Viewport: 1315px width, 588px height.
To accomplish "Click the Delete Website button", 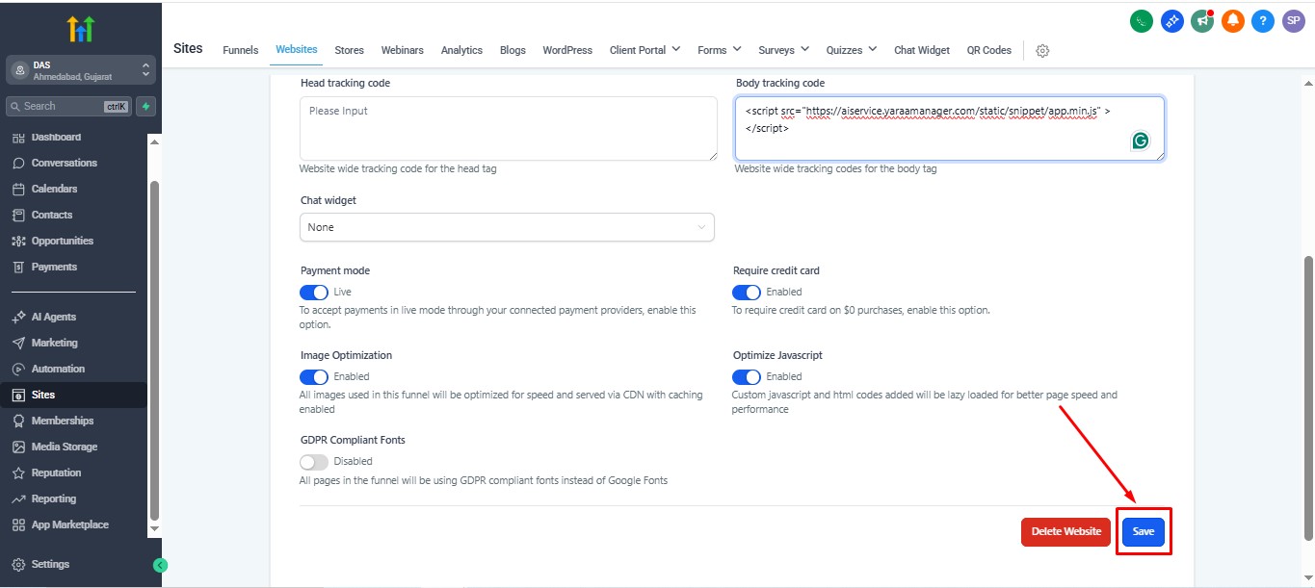I will coord(1066,531).
